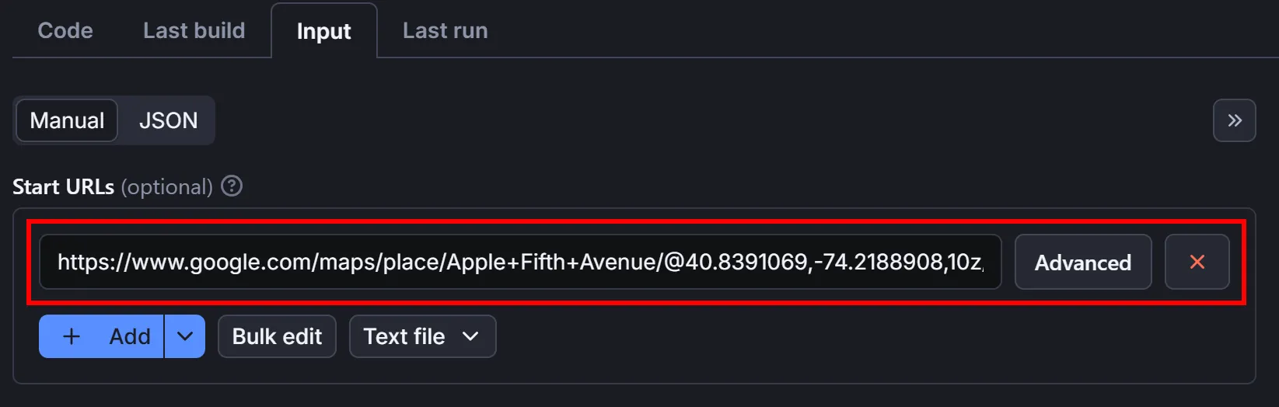Image resolution: width=1279 pixels, height=407 pixels.
Task: Click the plus icon on Add button
Action: pyautogui.click(x=72, y=336)
